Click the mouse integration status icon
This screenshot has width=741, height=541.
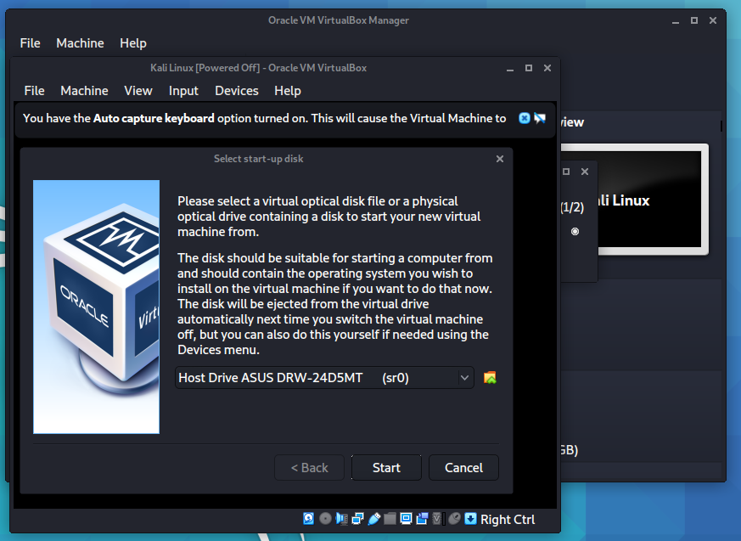(x=454, y=518)
